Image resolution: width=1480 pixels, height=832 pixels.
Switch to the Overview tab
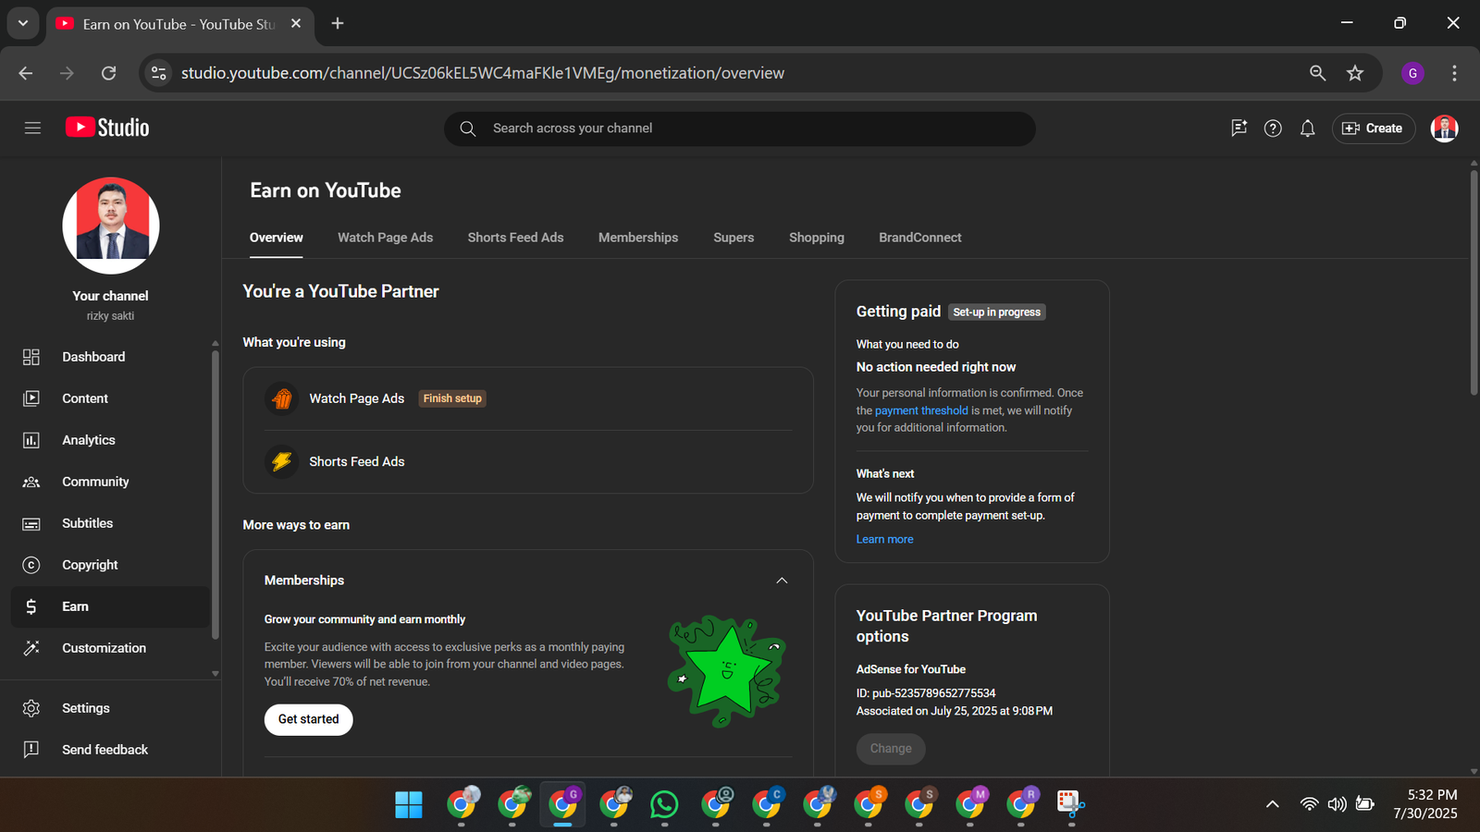(276, 238)
